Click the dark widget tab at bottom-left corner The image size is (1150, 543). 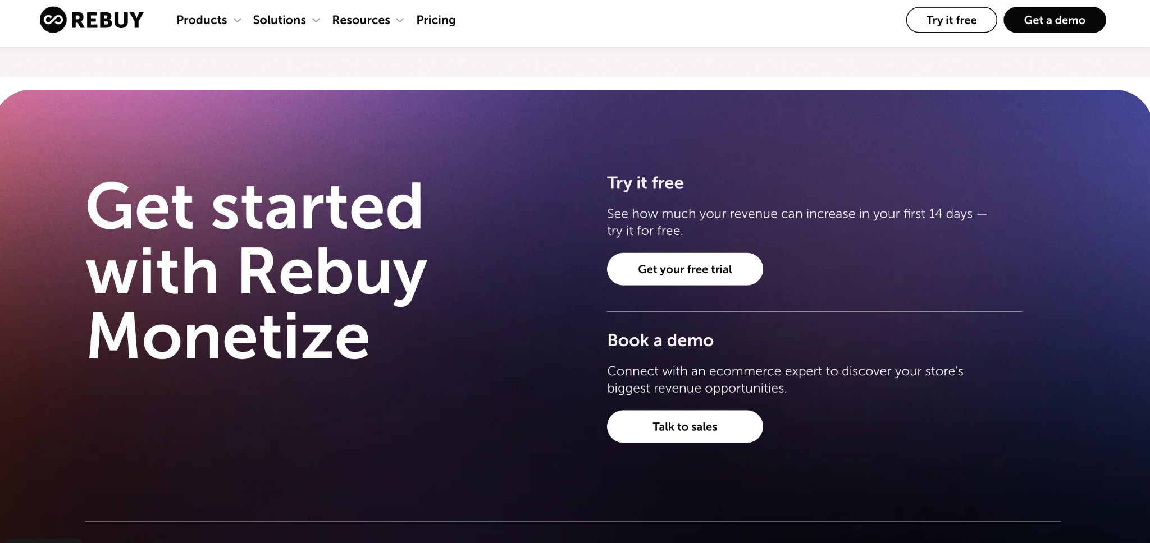pos(45,540)
